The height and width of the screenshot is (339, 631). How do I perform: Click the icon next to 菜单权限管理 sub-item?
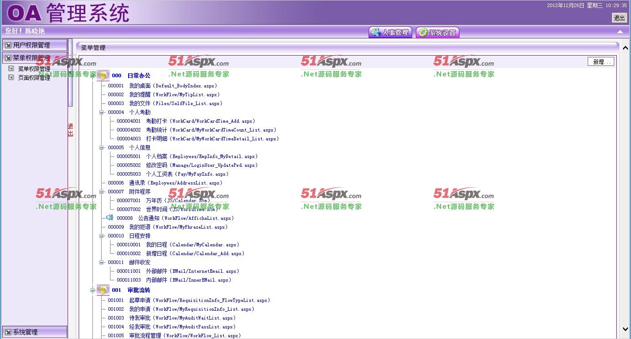click(11, 68)
